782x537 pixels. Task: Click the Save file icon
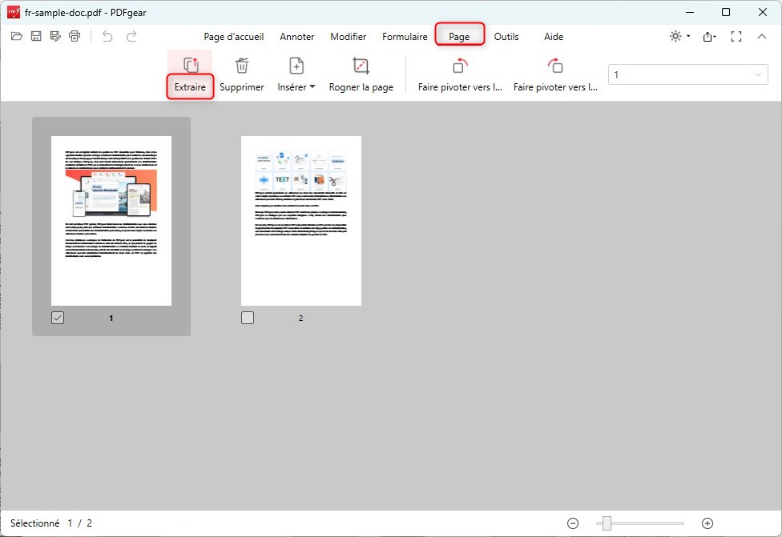[36, 36]
